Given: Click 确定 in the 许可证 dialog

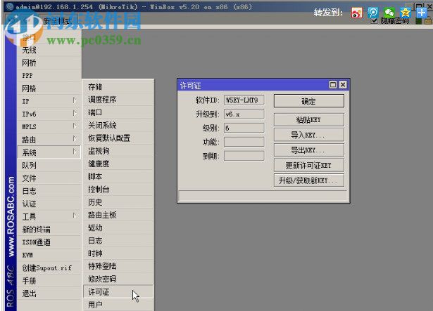Looking at the screenshot, I should [309, 101].
